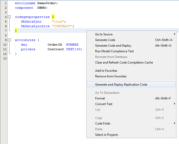Click Clear and Refresh Code Completion Cache
Screen dimensions: 179x144
124,63
